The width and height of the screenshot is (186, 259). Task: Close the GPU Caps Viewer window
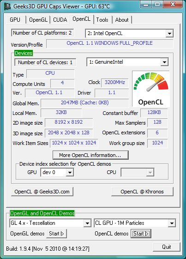173,5
